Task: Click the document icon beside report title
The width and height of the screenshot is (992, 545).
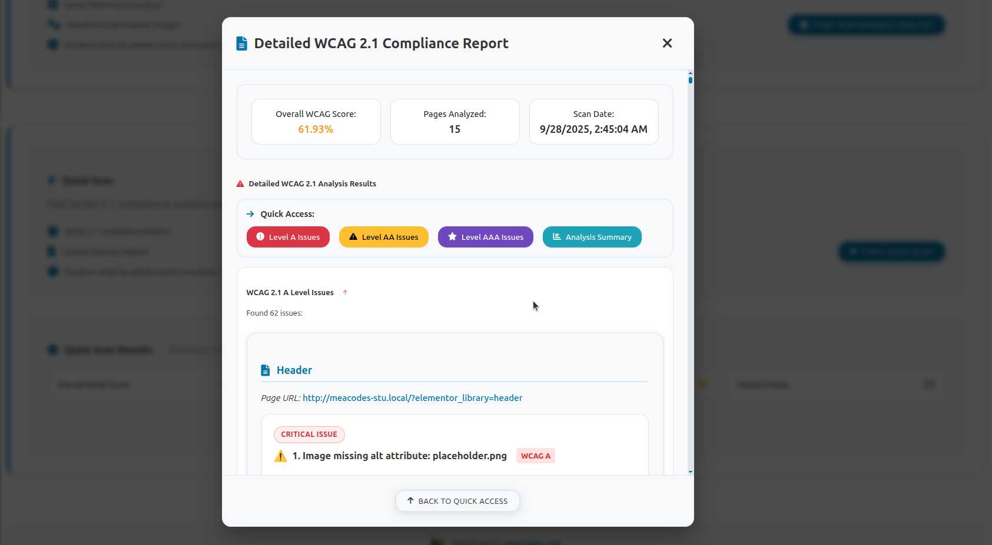Action: [241, 44]
